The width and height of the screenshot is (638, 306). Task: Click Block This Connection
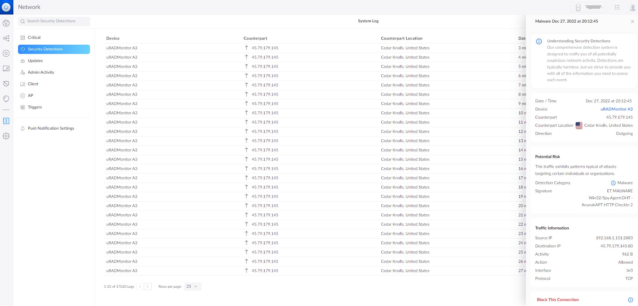pos(558,300)
